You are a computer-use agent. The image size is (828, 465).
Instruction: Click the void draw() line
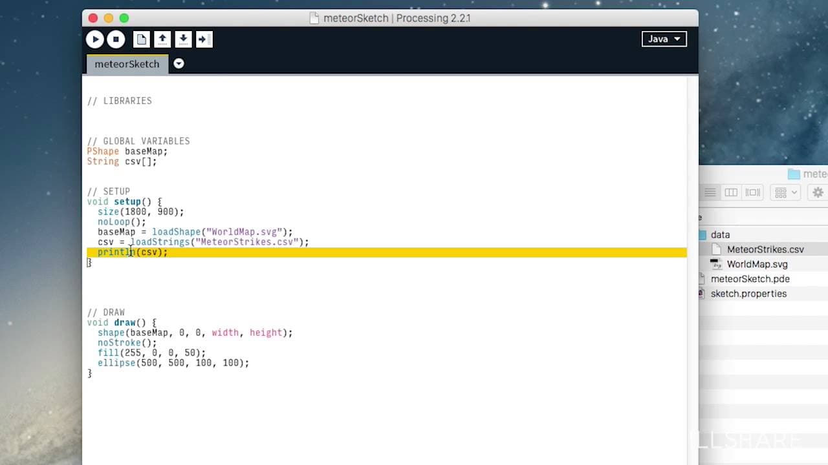coord(122,322)
